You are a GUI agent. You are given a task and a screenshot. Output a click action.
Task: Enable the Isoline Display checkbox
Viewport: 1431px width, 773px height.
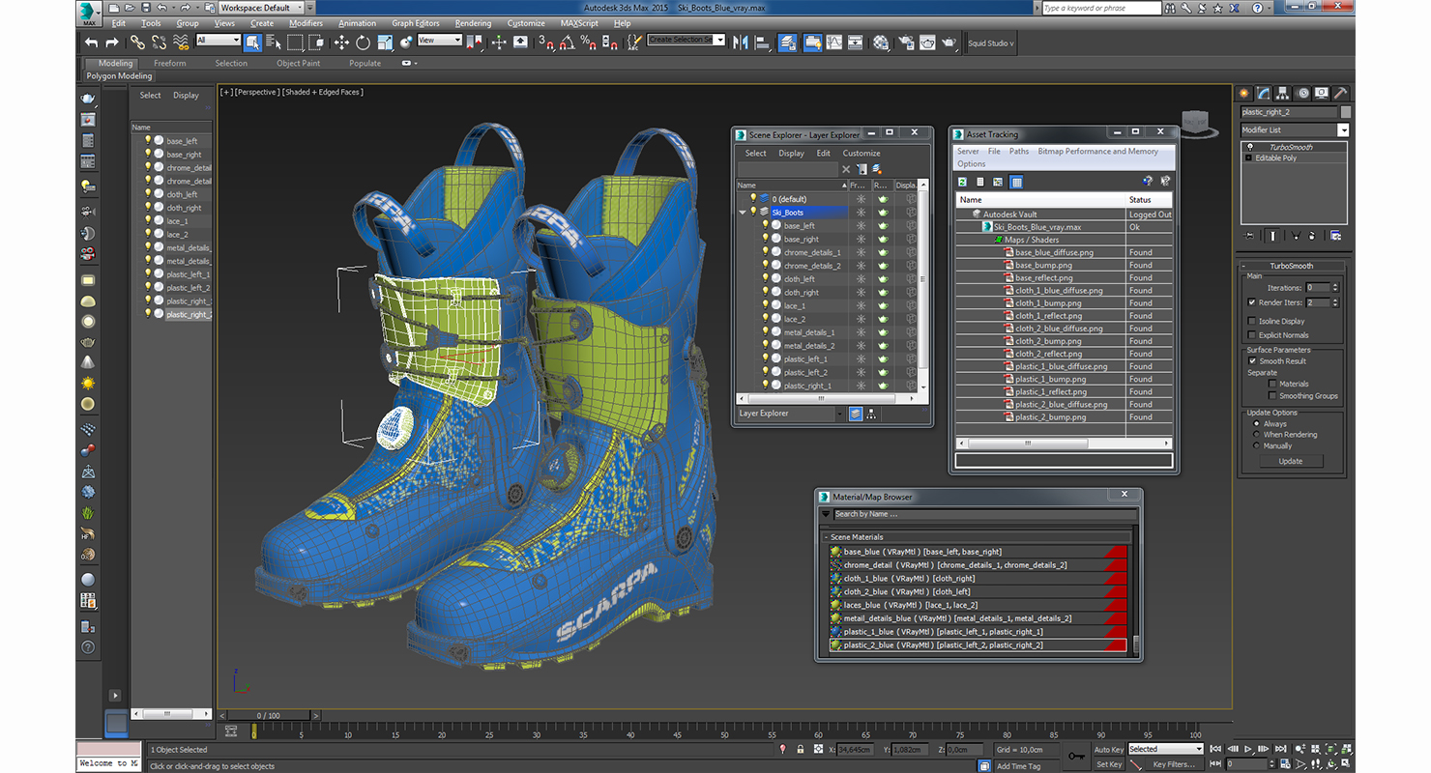coord(1252,322)
